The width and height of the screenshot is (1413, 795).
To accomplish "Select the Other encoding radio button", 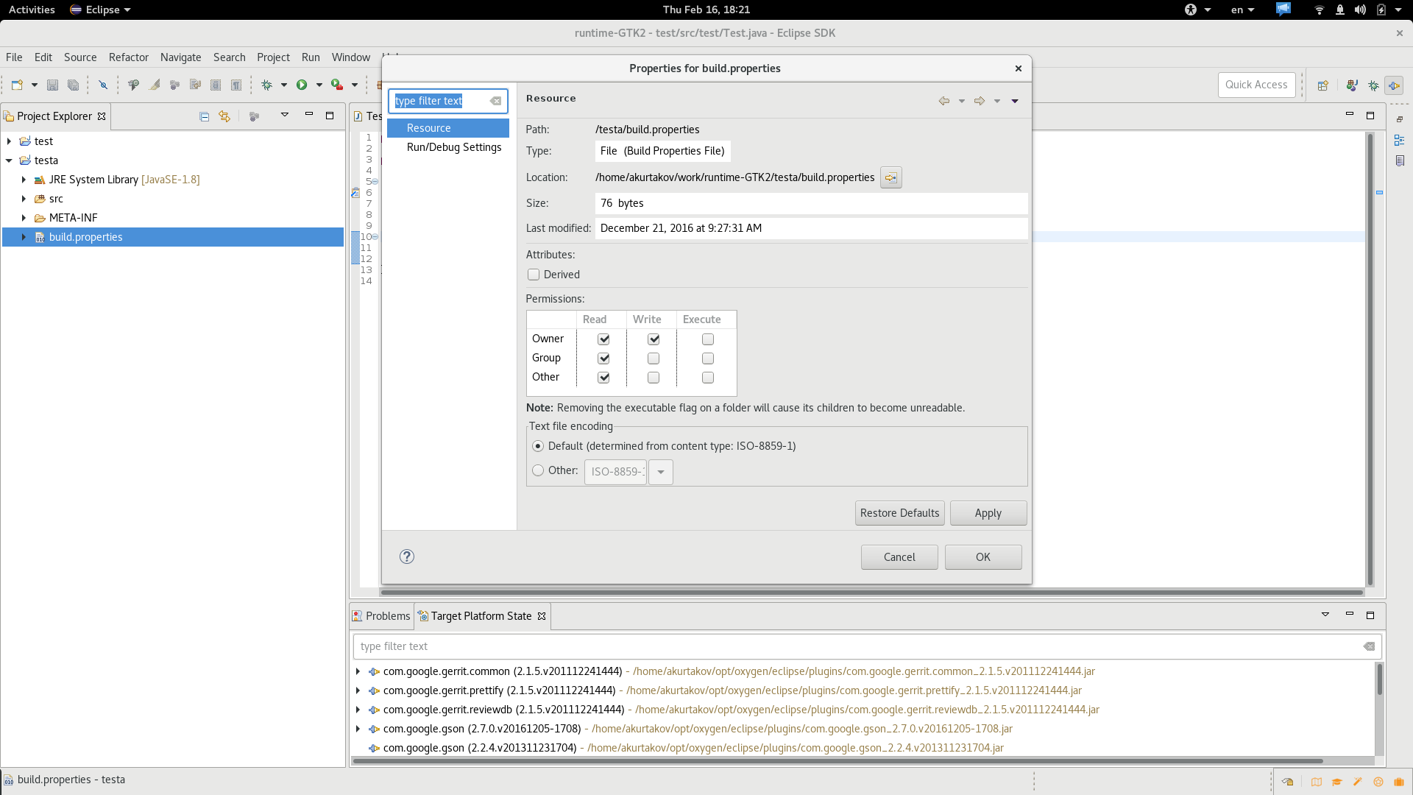I will point(538,470).
